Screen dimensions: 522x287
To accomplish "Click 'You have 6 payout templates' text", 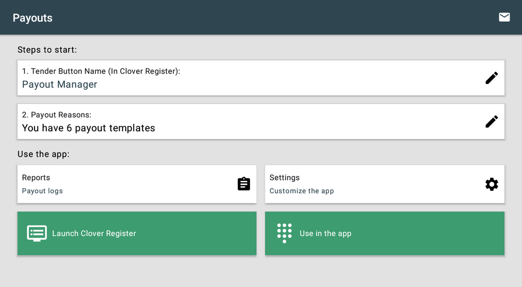I will [89, 128].
